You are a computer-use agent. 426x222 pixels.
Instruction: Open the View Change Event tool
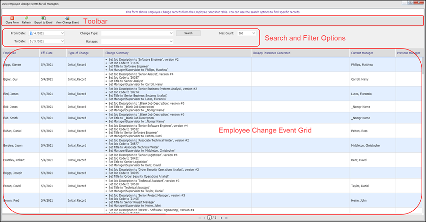67,18
